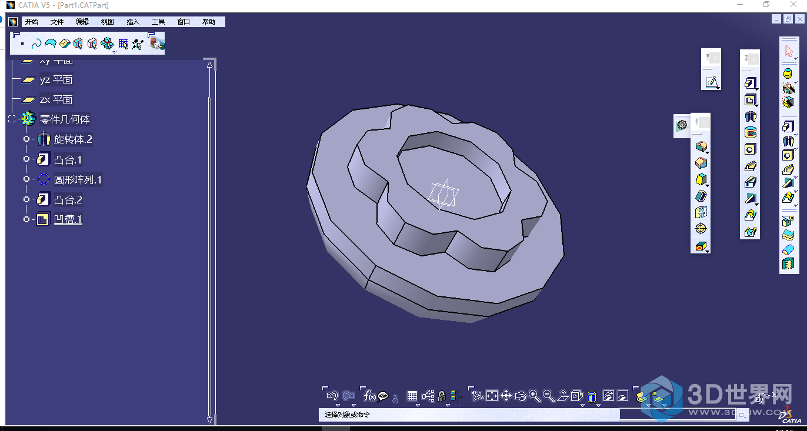Open the Undo history dropdown arrow
This screenshot has width=807, height=431.
pos(338,405)
